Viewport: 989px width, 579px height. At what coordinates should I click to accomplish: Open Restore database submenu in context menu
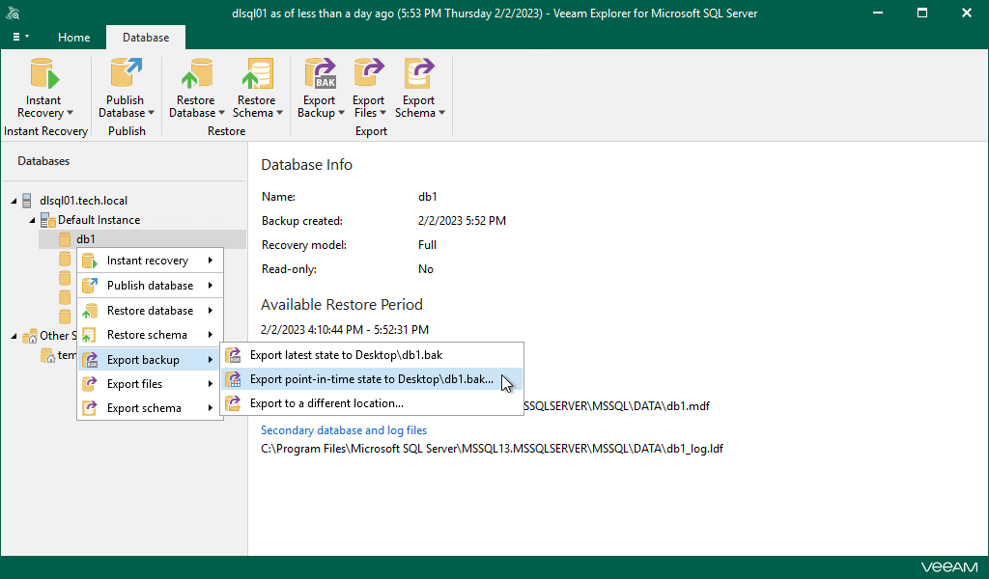pos(150,311)
